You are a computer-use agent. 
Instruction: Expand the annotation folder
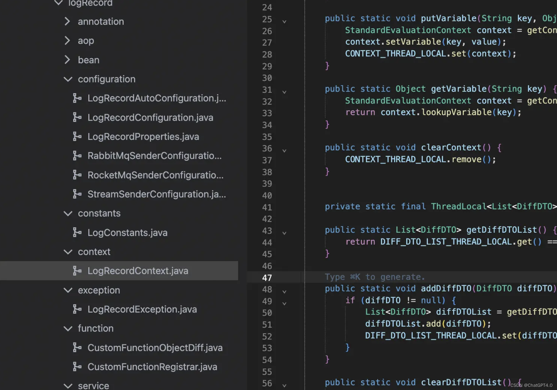coord(67,21)
